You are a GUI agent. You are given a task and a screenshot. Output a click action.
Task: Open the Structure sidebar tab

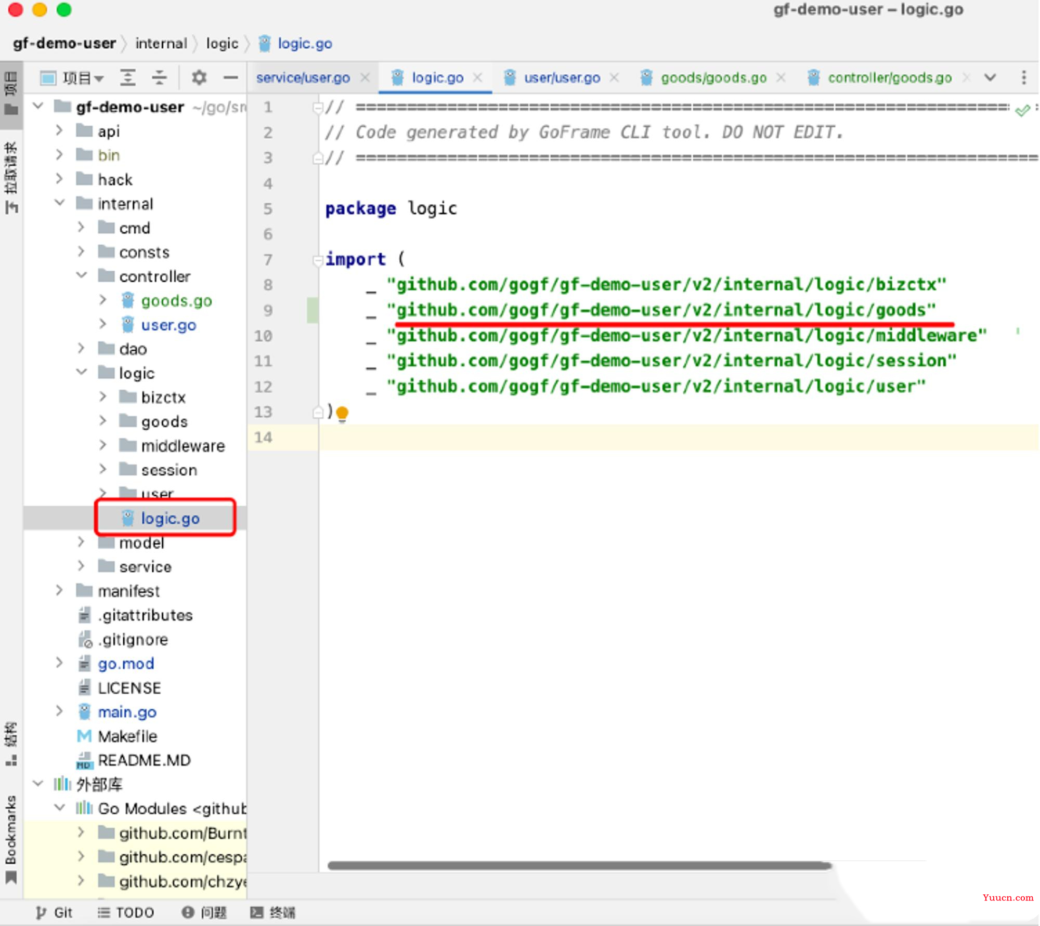pyautogui.click(x=11, y=744)
